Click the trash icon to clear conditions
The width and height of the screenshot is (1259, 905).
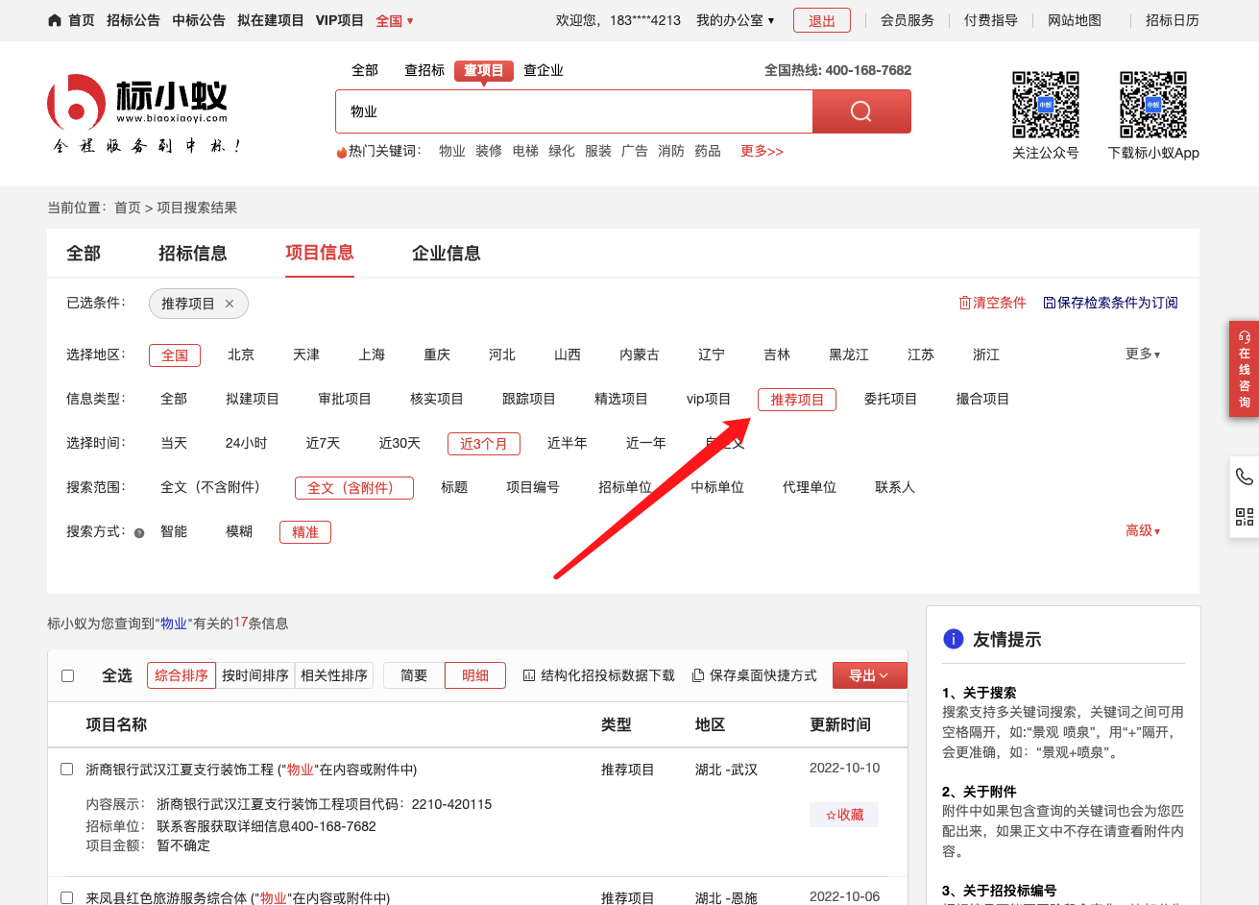(x=964, y=303)
